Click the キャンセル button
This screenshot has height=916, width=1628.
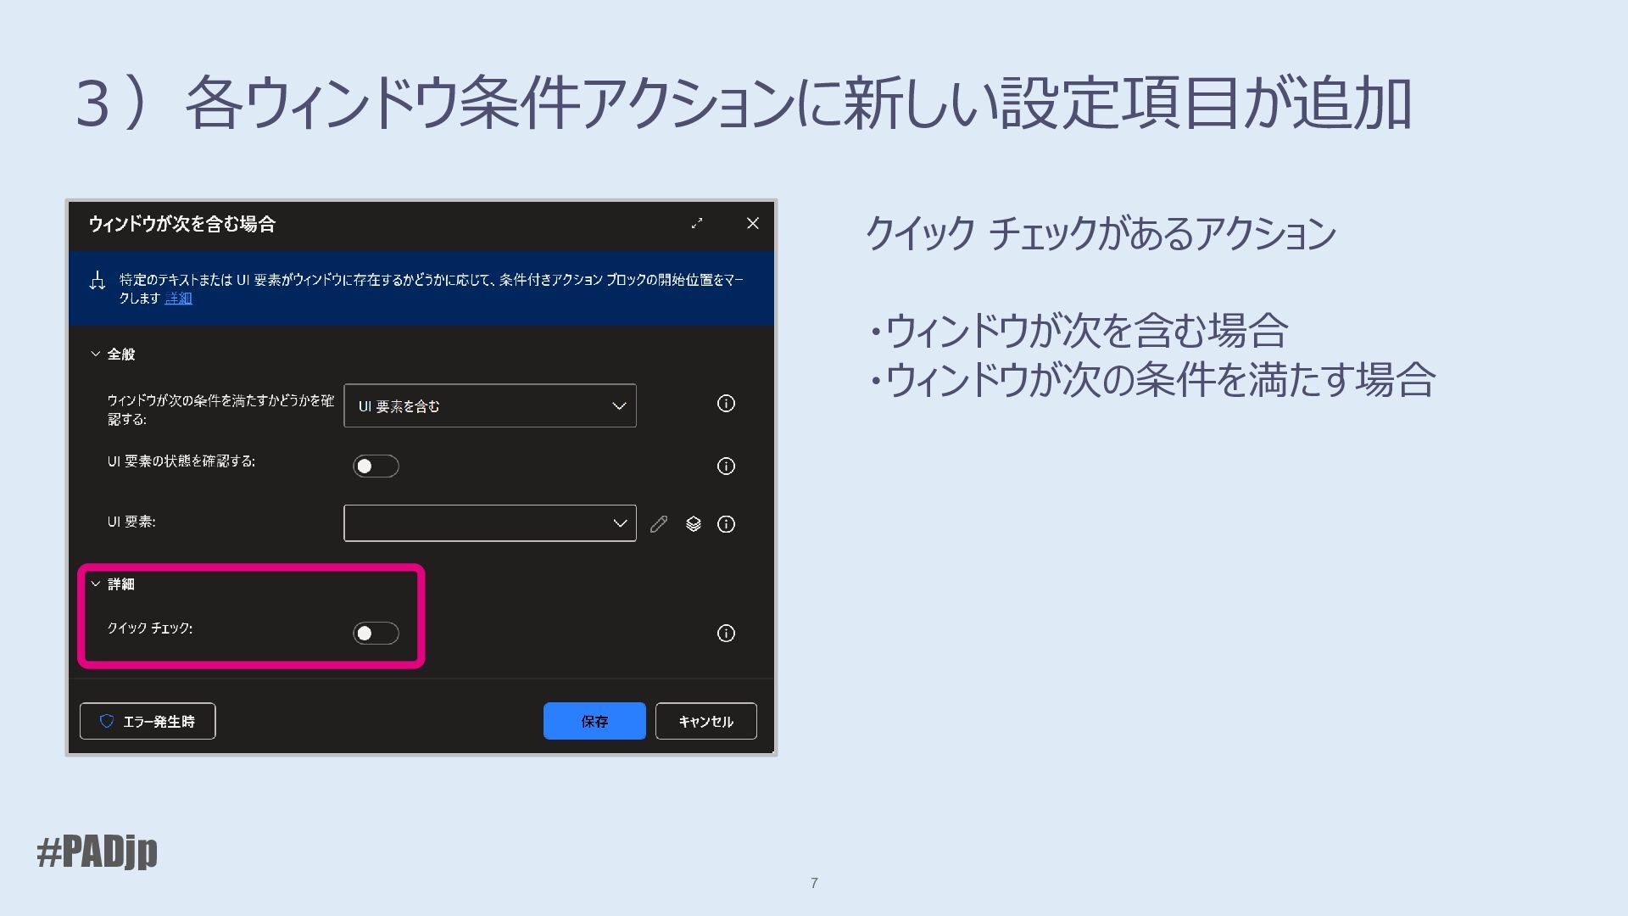click(705, 721)
